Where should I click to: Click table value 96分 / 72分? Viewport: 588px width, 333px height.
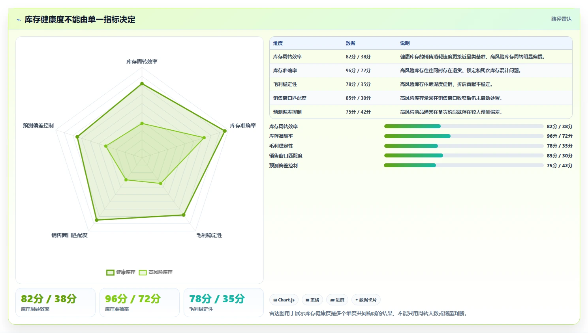point(358,71)
